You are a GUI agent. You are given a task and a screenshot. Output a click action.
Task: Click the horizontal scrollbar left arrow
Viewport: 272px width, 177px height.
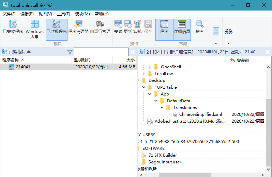[141, 175]
